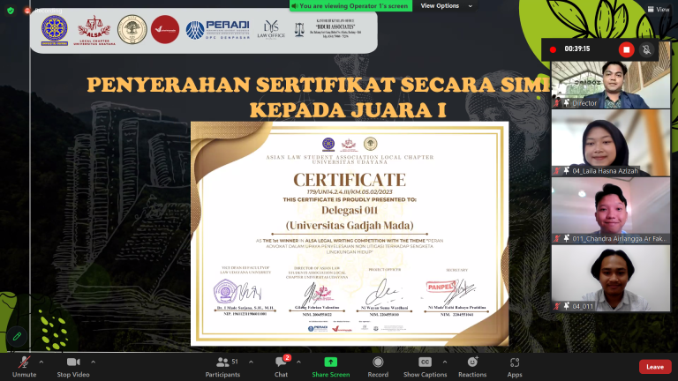Click the green encryption shield icon

(11, 11)
